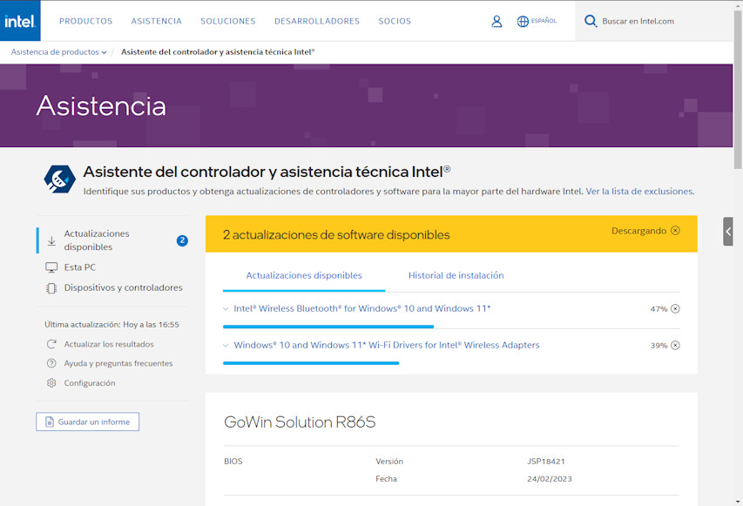The width and height of the screenshot is (743, 506).
Task: Click the question mark help icon
Action: click(x=51, y=363)
